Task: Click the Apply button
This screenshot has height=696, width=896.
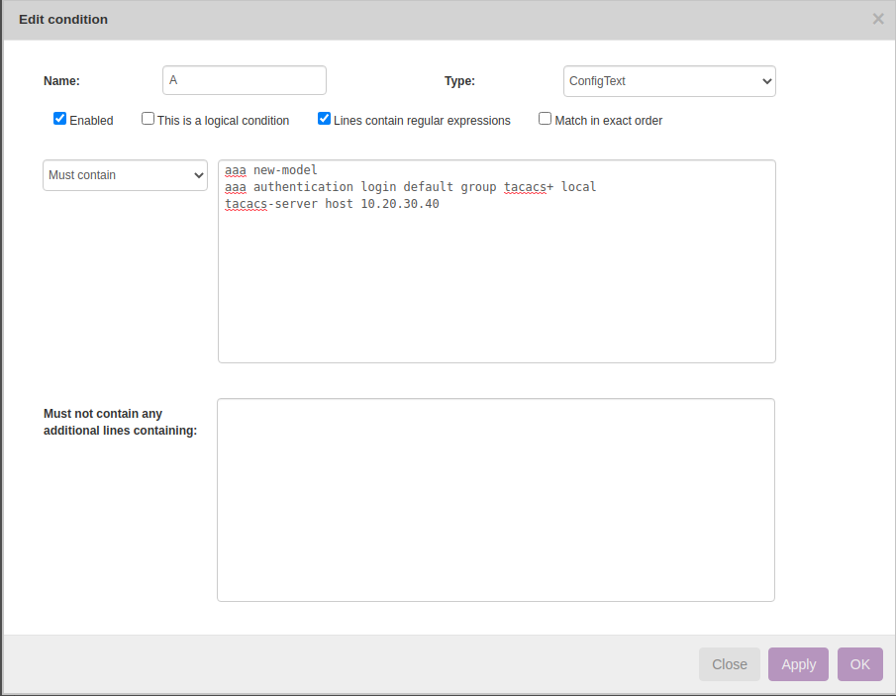Action: [x=798, y=664]
